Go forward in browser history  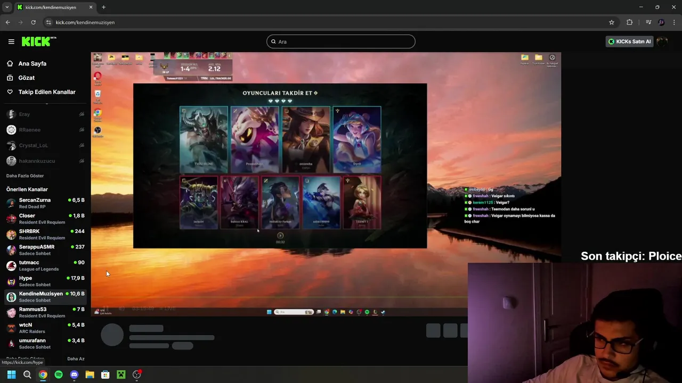pos(20,22)
